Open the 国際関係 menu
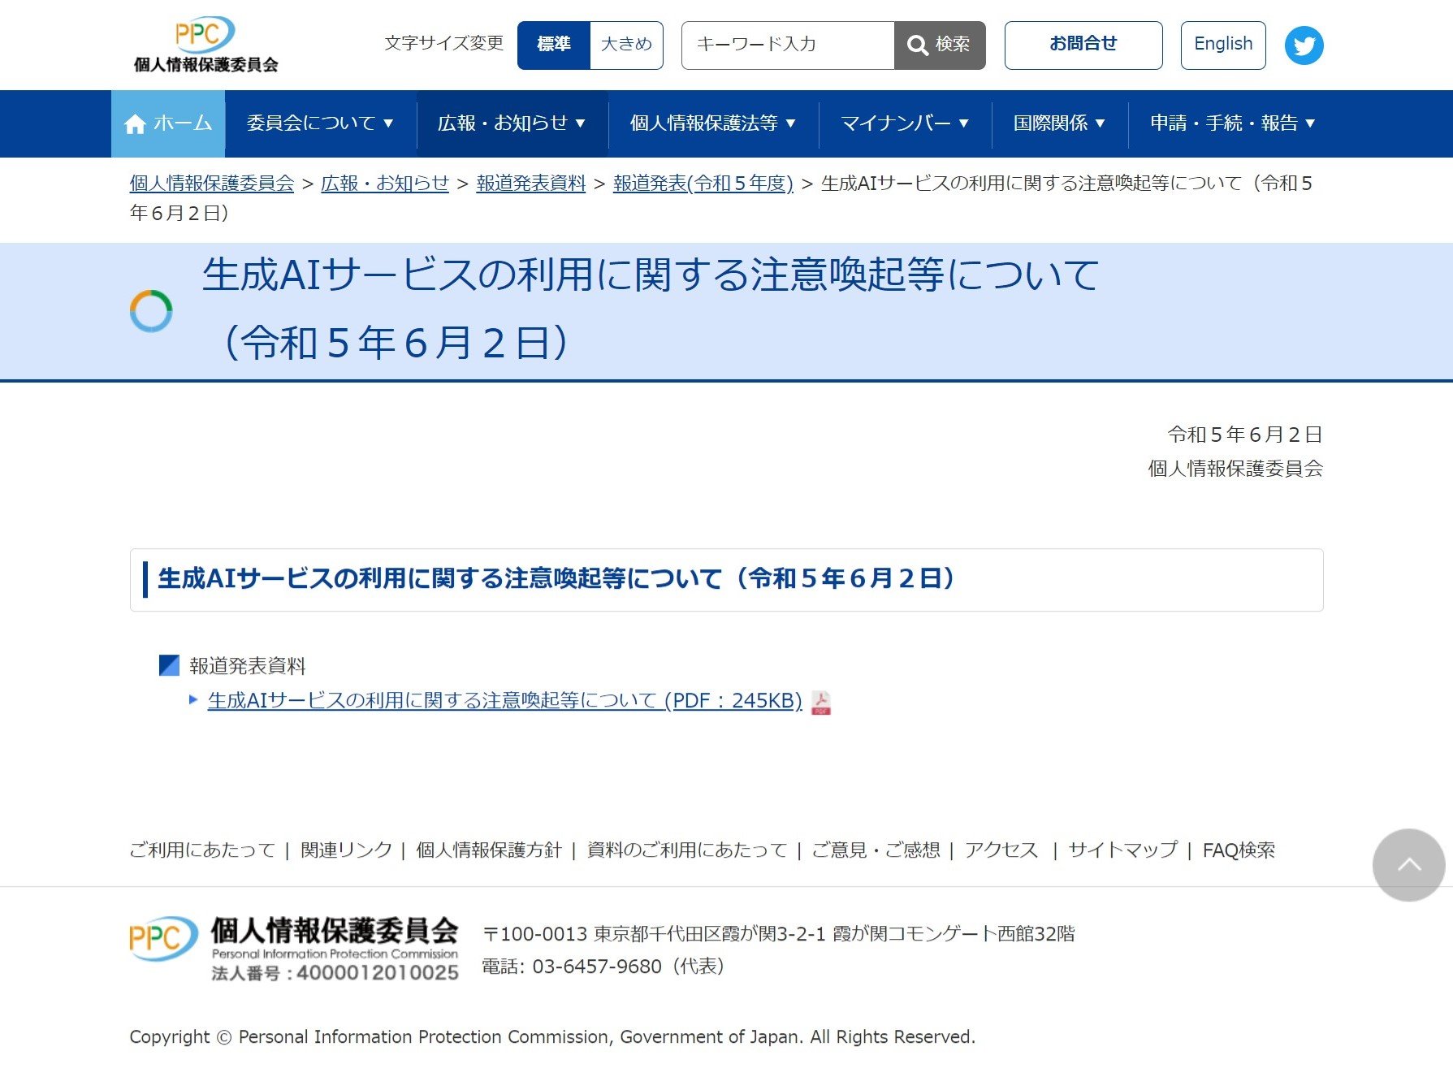Screen dimensions: 1453x1090 (1058, 123)
